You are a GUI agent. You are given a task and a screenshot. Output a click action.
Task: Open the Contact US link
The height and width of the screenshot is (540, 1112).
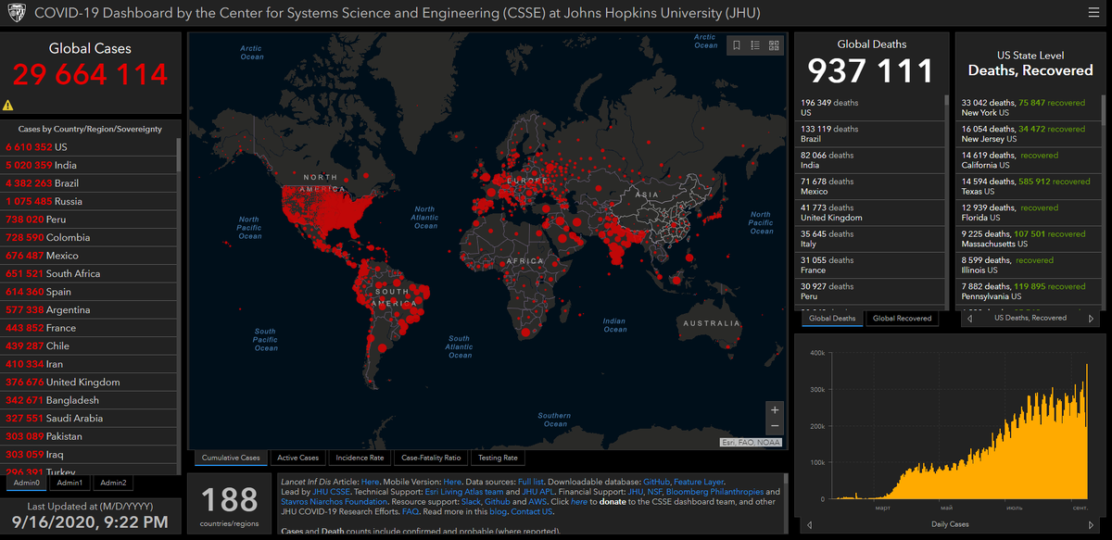(532, 512)
